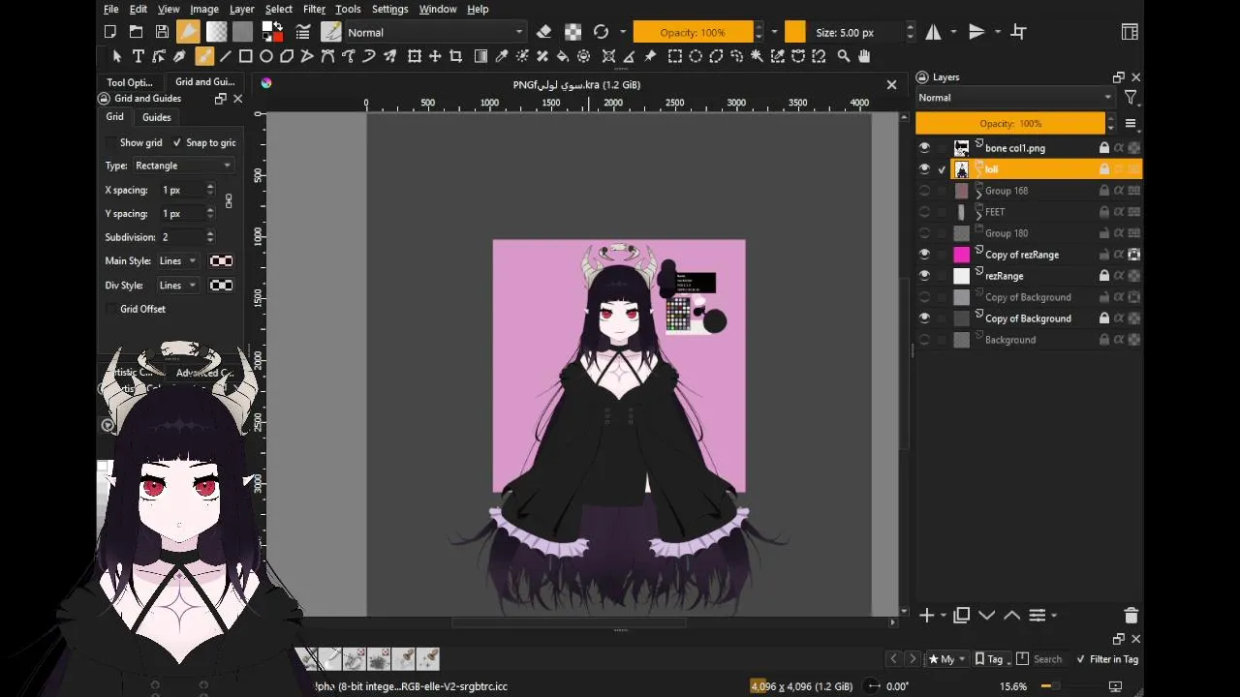This screenshot has height=697, width=1240.
Task: Toggle preserve alpha in toolbar
Action: (x=573, y=32)
